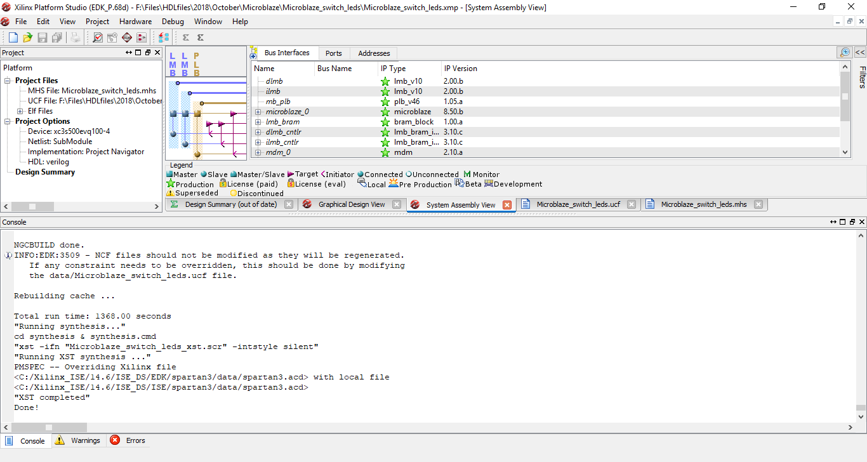This screenshot has height=462, width=867.
Task: Select the Console tab at bottom
Action: pyautogui.click(x=25, y=440)
